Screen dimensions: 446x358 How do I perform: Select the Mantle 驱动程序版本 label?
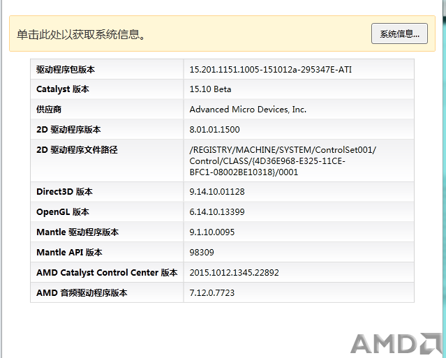77,232
